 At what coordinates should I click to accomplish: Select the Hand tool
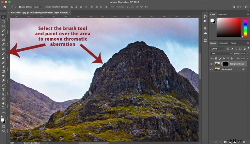pyautogui.click(x=3, y=103)
